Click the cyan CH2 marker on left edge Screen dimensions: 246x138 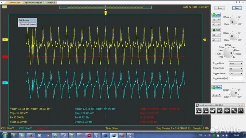pos(5,83)
